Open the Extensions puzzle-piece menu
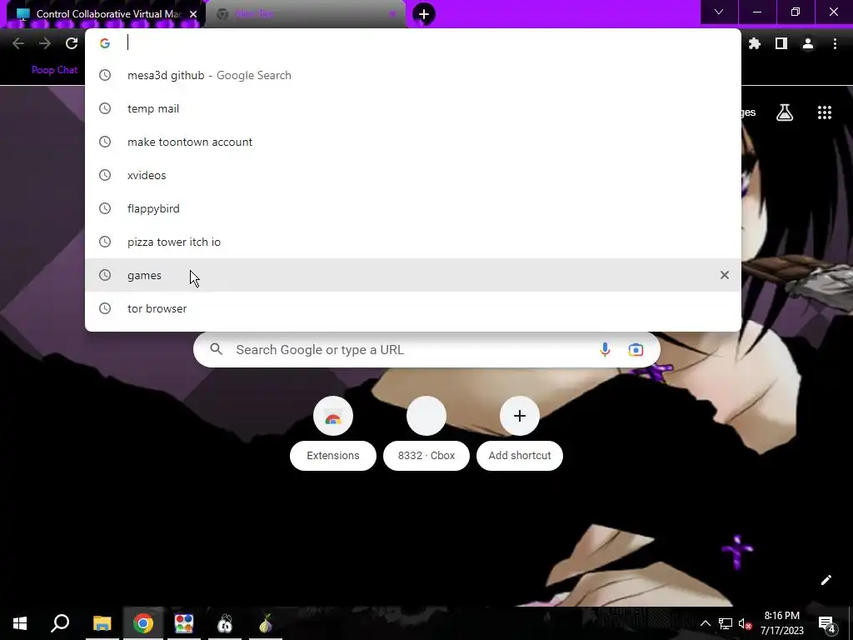Screen dimensions: 853x640 point(755,43)
